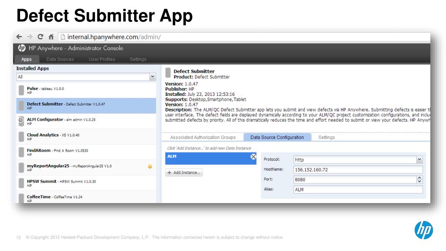446x251 pixels.
Task: Decrease the Port value with down arrow
Action: [x=419, y=181]
